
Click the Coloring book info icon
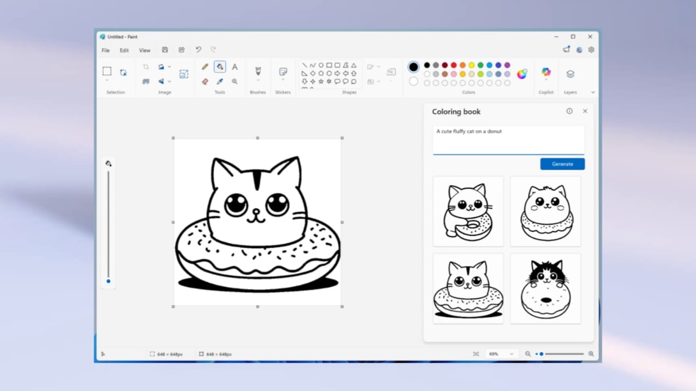(x=569, y=111)
